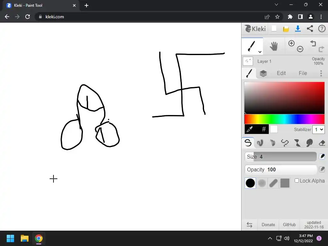Image resolution: width=328 pixels, height=246 pixels.
Task: Share the drawing via share icon
Action: click(310, 29)
